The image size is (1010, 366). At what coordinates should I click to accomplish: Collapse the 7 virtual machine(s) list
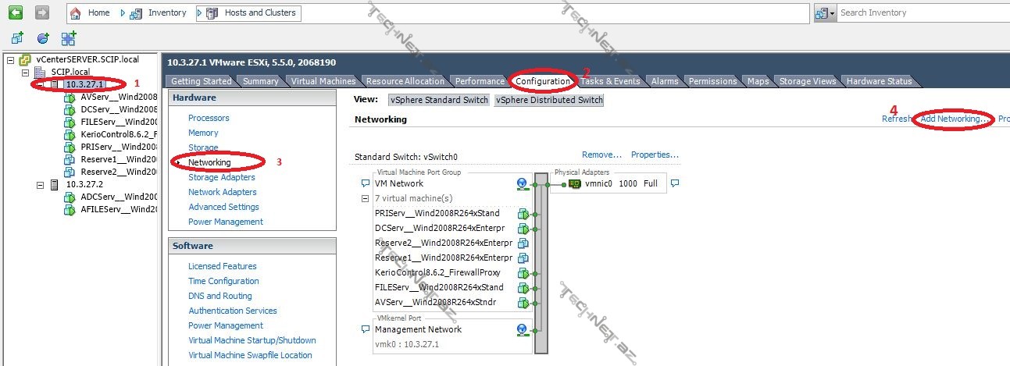coord(365,199)
